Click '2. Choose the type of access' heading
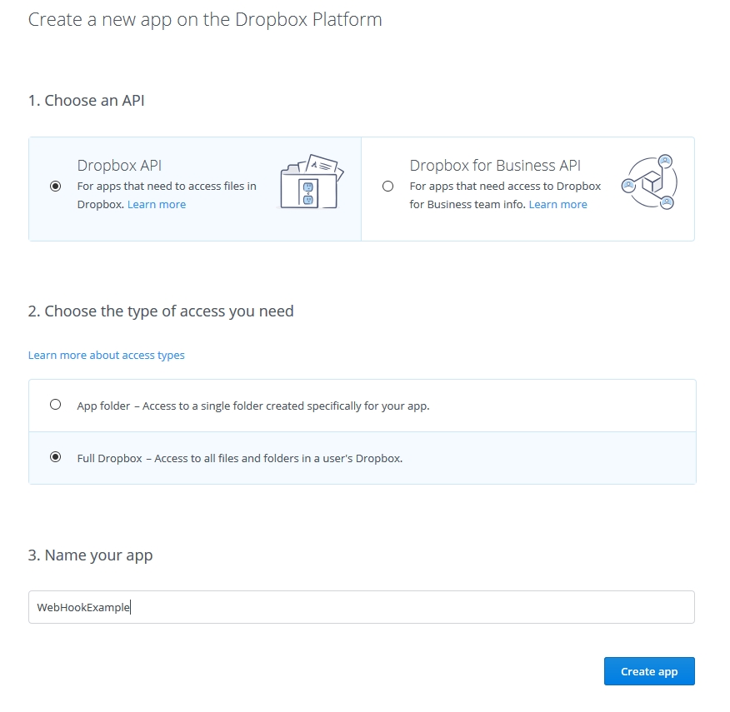This screenshot has height=712, width=730. [161, 311]
